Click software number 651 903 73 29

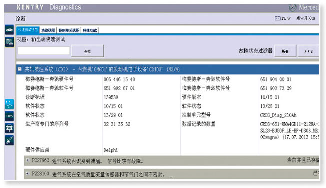coord(276,88)
